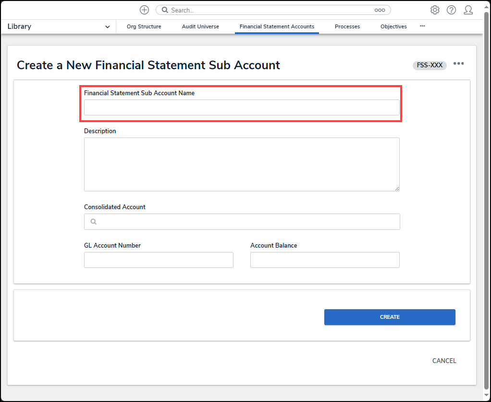Open the settings gear icon
The width and height of the screenshot is (491, 402).
pos(435,10)
